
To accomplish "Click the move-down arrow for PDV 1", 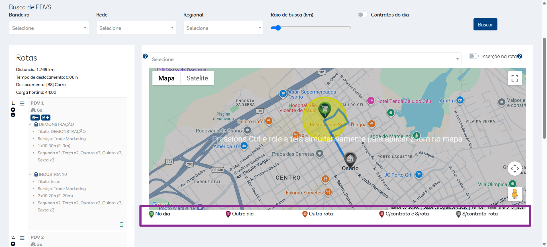I will click(13, 115).
